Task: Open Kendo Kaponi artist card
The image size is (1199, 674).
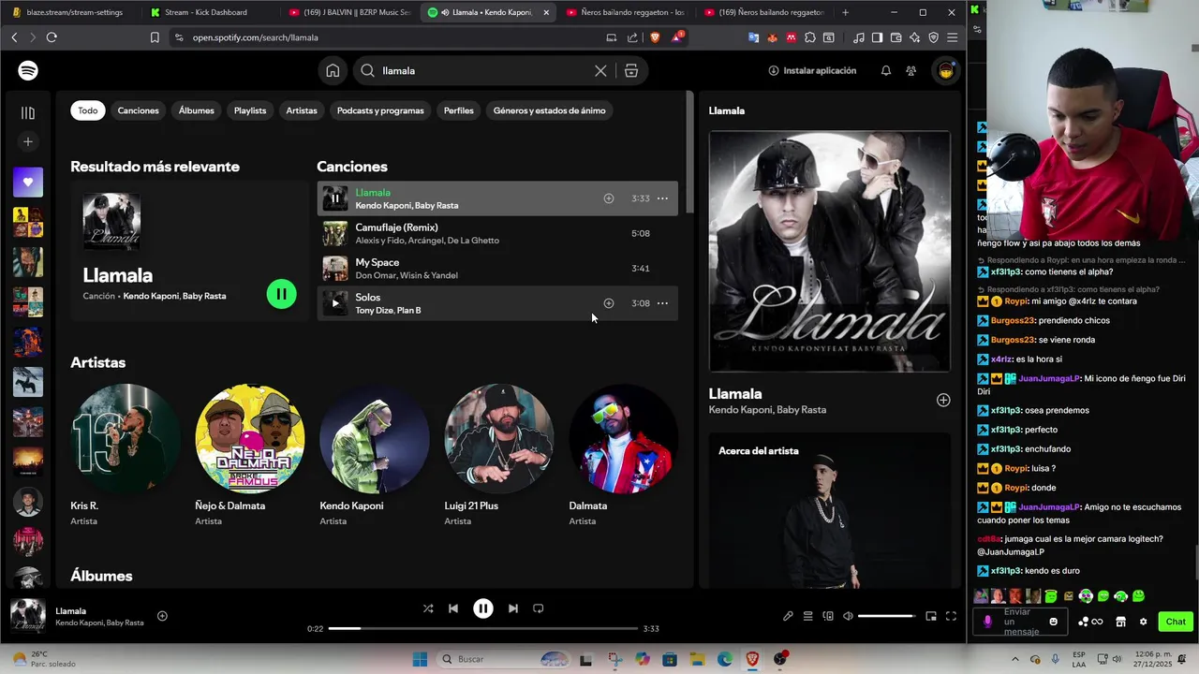Action: click(x=375, y=454)
